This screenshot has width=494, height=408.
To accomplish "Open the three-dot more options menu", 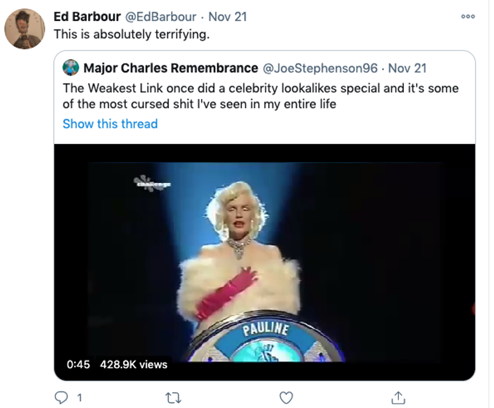I will (x=468, y=16).
